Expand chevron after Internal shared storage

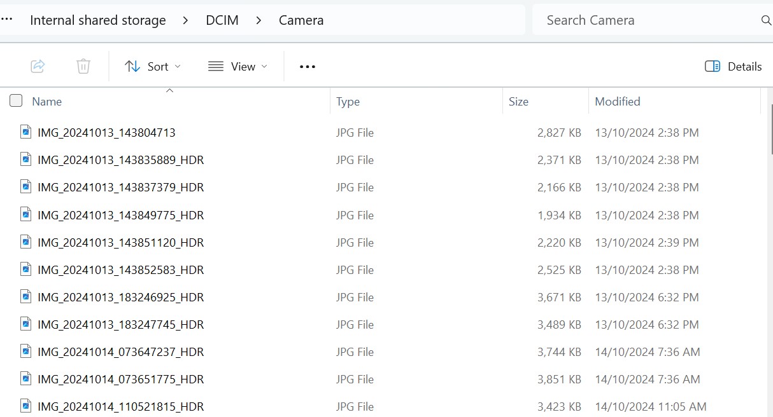(185, 20)
